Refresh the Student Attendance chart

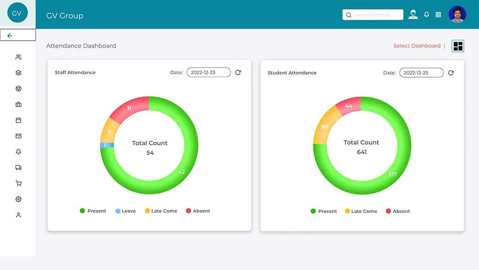[451, 73]
